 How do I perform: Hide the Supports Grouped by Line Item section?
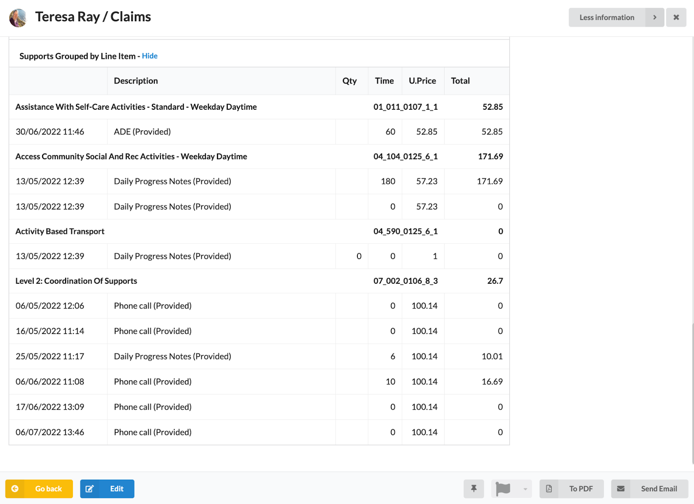[150, 56]
